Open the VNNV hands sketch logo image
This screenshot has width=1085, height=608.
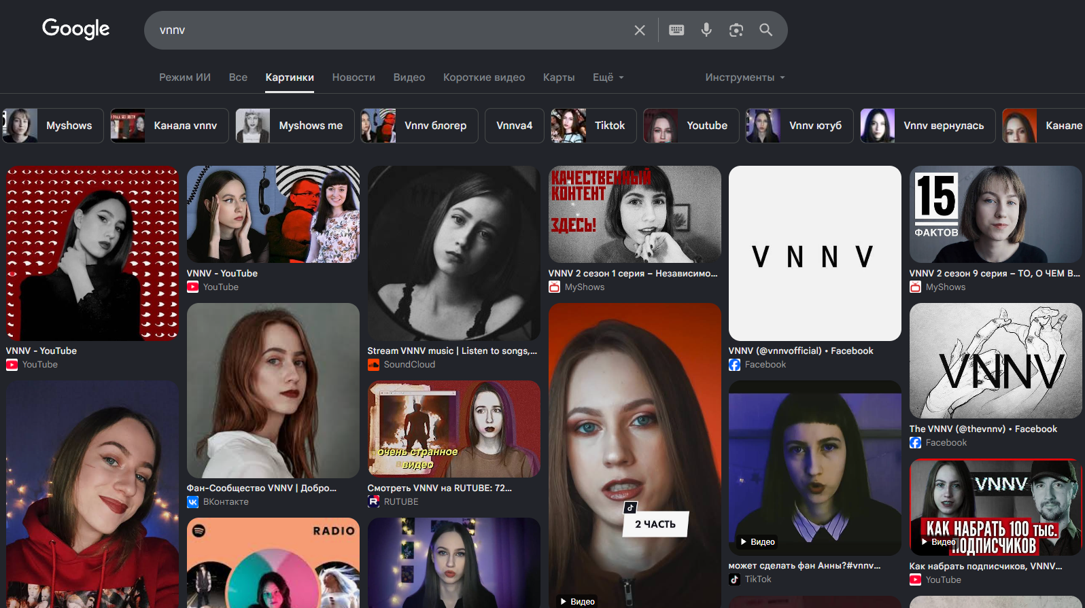click(x=996, y=361)
